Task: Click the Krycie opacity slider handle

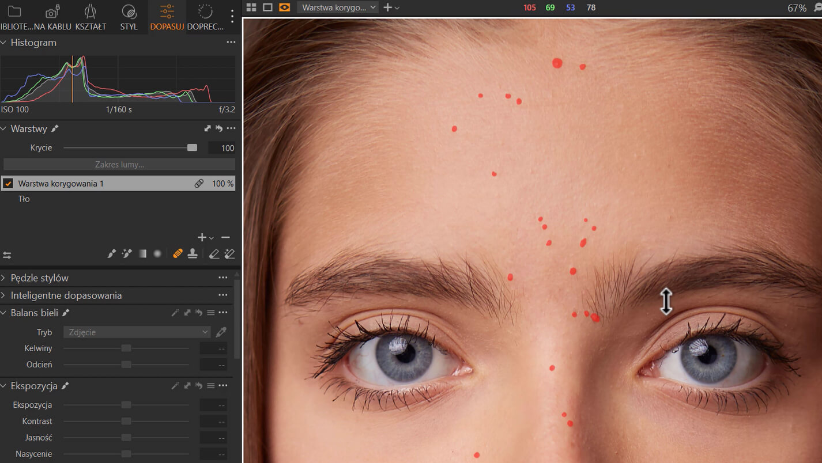Action: [192, 148]
